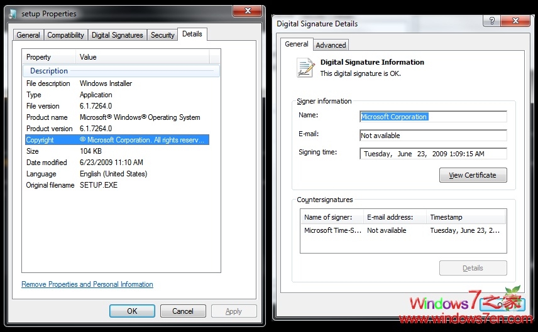Select the File version 6.1.7264.0 row
This screenshot has height=332, width=538.
click(117, 106)
